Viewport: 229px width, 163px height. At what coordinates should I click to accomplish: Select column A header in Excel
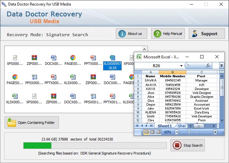(x=150, y=72)
